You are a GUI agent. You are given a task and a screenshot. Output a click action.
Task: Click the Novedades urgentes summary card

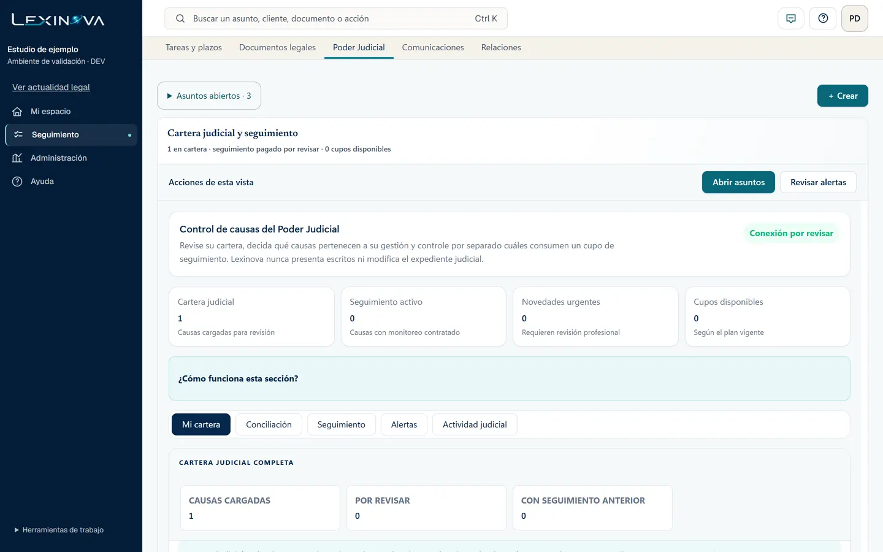[x=595, y=316]
